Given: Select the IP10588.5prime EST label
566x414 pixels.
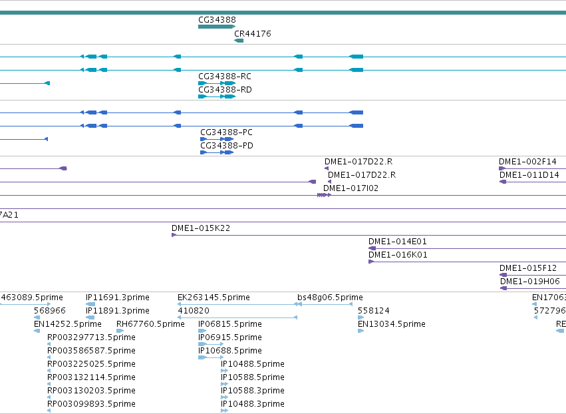Looking at the screenshot, I should coord(252,377).
